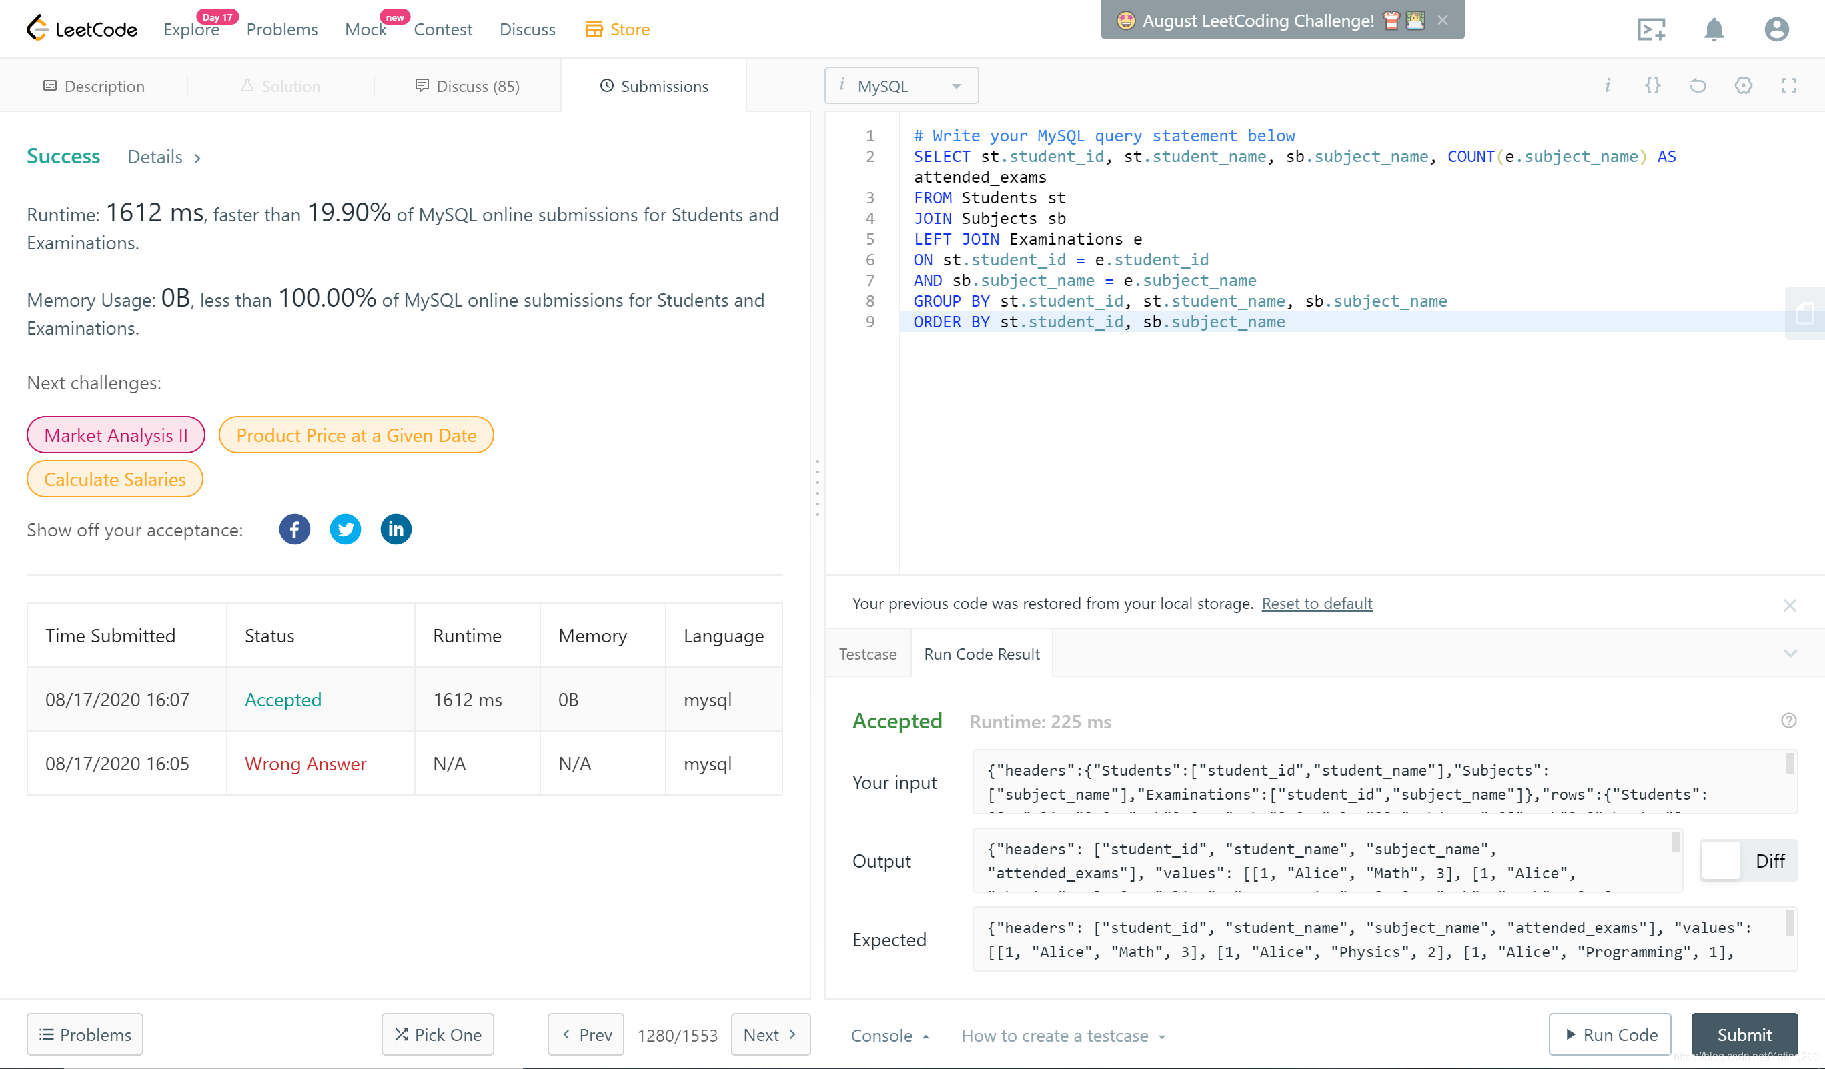Open the MySQL language dropdown
Viewport: 1825px width, 1069px height.
901,86
